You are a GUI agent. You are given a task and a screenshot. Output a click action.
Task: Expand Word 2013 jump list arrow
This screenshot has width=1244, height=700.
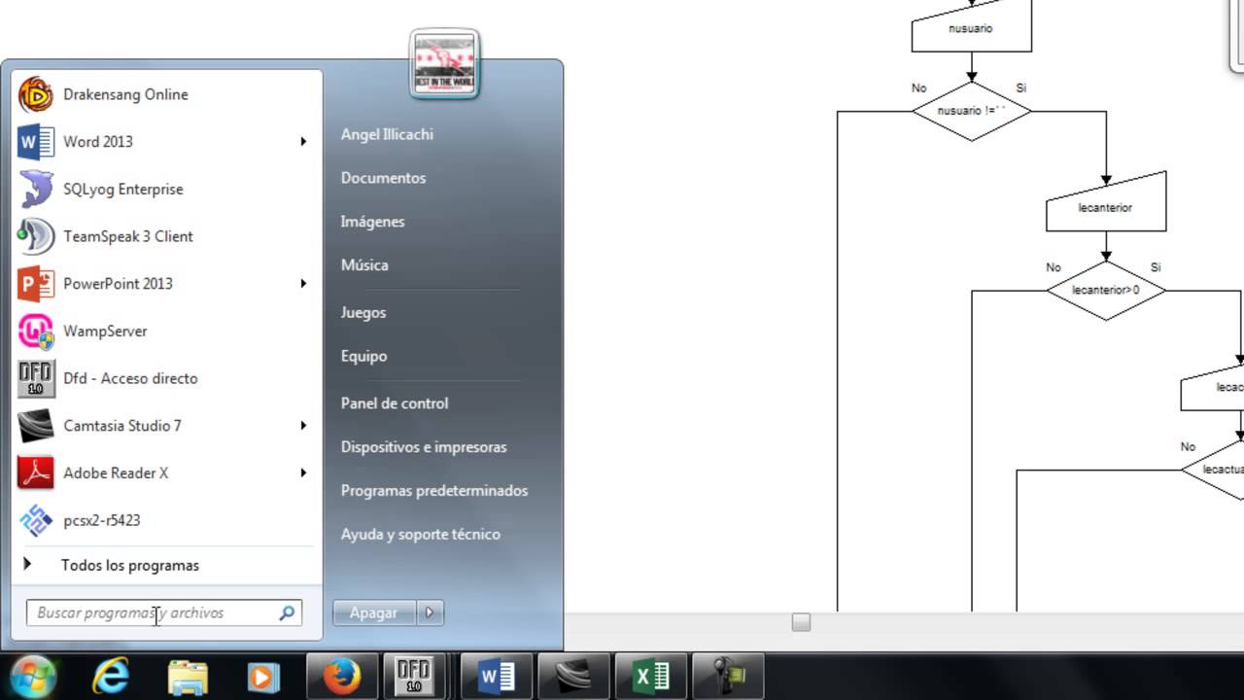(303, 142)
